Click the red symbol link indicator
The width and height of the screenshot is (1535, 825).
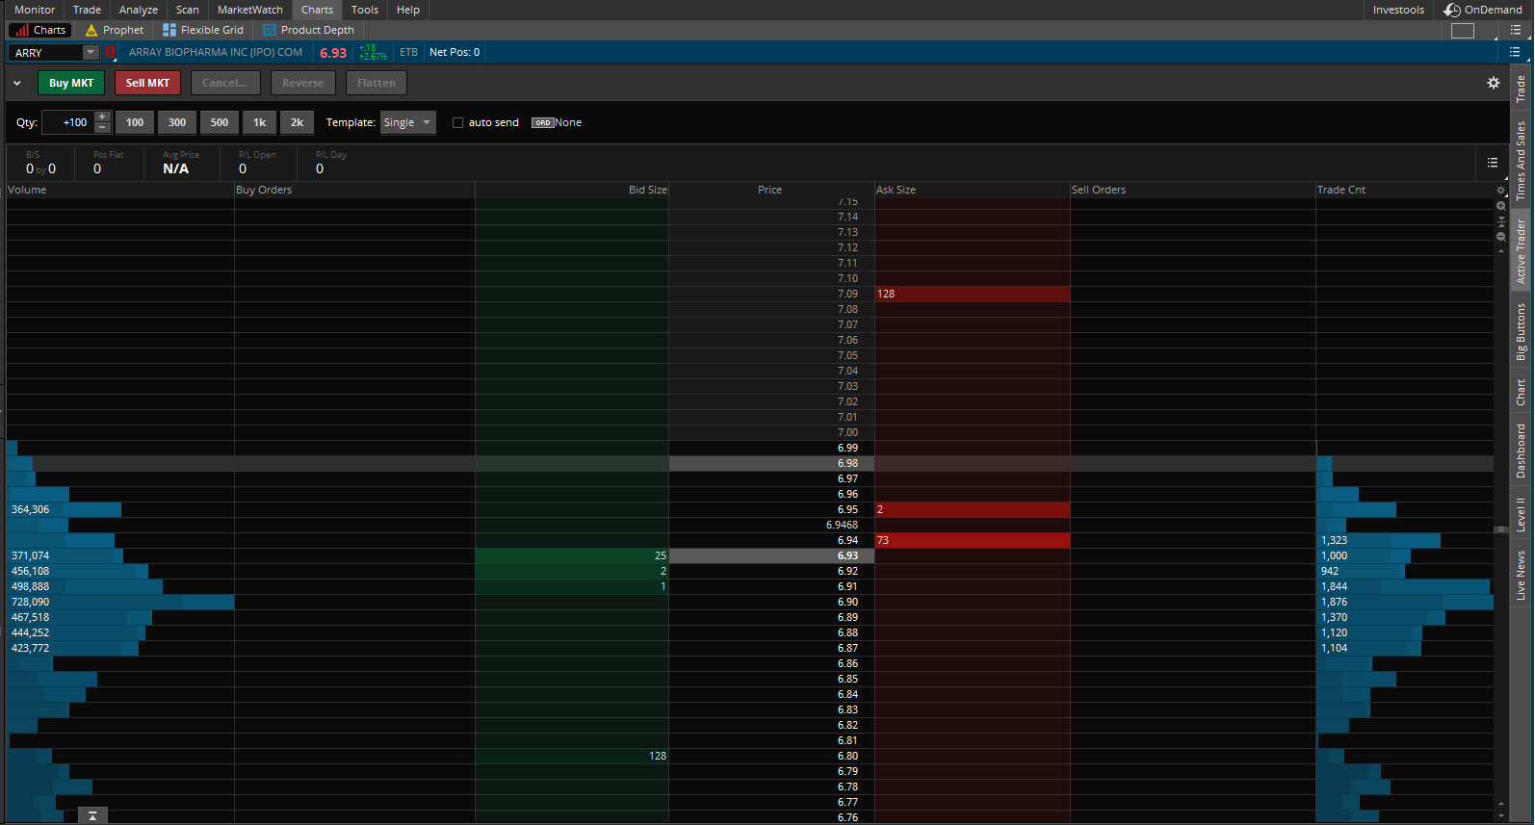[110, 52]
